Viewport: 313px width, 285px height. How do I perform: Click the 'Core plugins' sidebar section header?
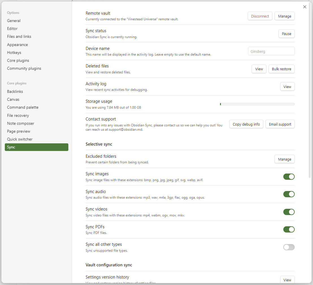click(17, 83)
